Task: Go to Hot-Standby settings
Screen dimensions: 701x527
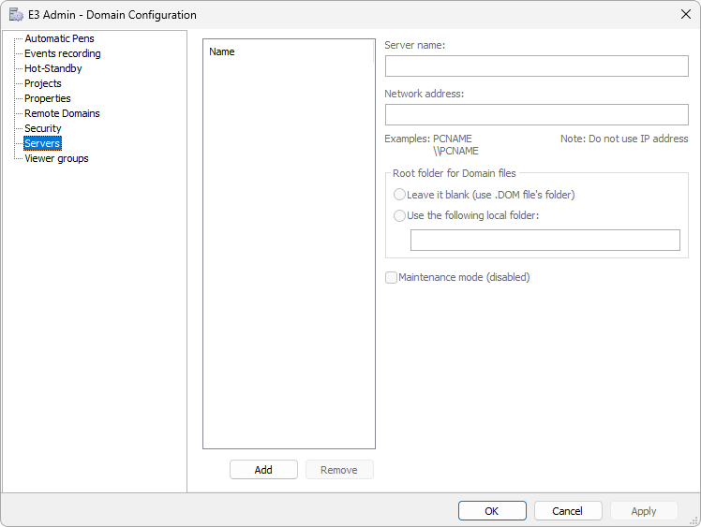Action: tap(52, 68)
